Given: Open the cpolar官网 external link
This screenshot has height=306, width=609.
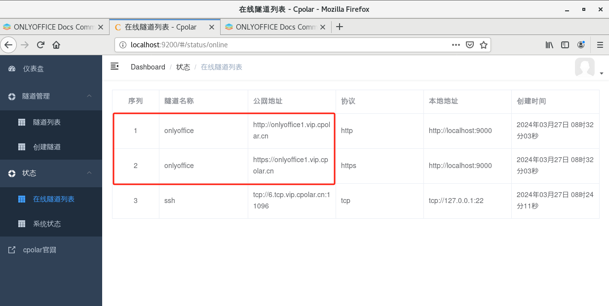Looking at the screenshot, I should tap(51, 250).
